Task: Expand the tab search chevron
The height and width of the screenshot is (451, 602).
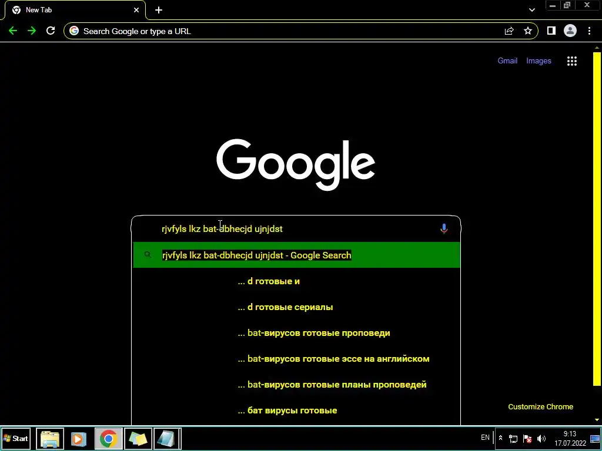Action: click(531, 10)
